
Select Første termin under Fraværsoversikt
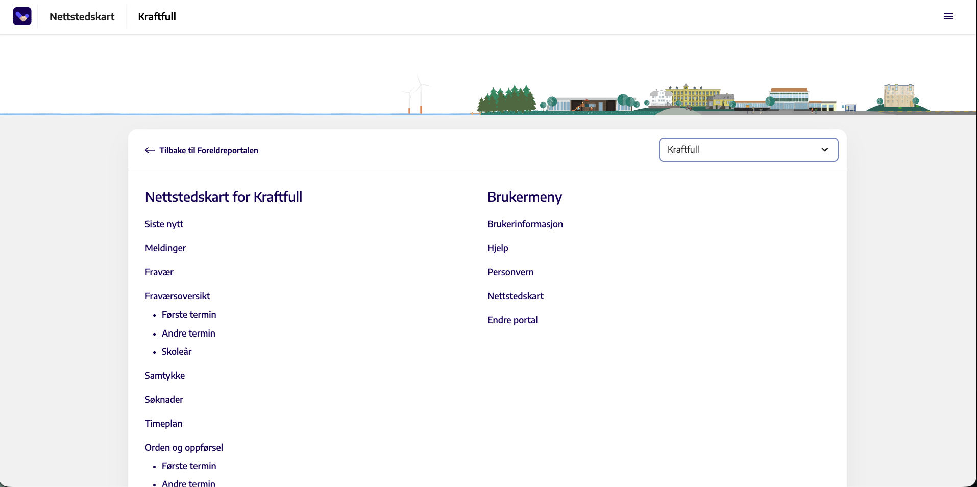pyautogui.click(x=189, y=315)
